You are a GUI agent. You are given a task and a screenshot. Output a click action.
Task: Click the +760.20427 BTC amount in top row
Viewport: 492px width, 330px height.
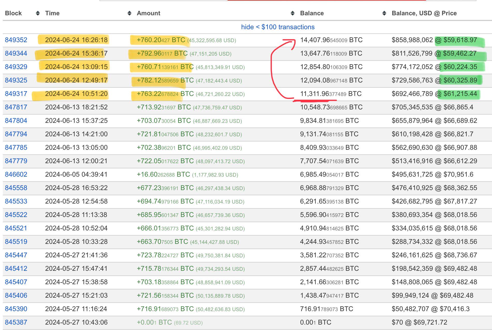tap(161, 40)
